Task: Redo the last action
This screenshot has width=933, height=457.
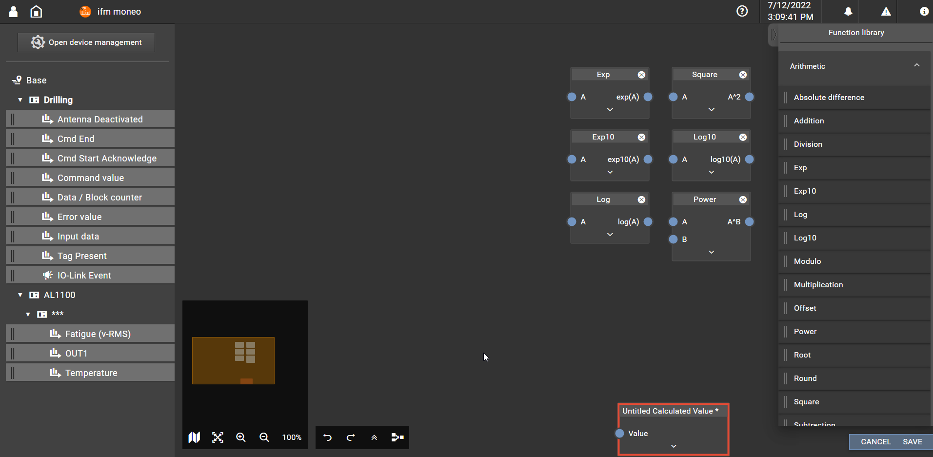Action: click(x=351, y=437)
